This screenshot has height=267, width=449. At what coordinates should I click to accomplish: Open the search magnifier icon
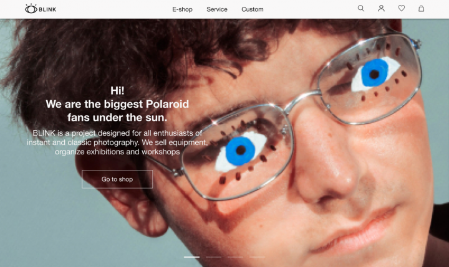pyautogui.click(x=361, y=9)
